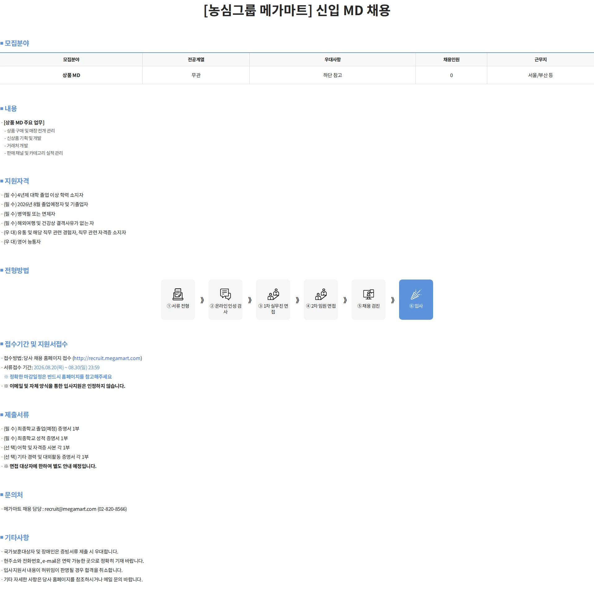Click the recruit@megamart.com contact line

(x=65, y=509)
